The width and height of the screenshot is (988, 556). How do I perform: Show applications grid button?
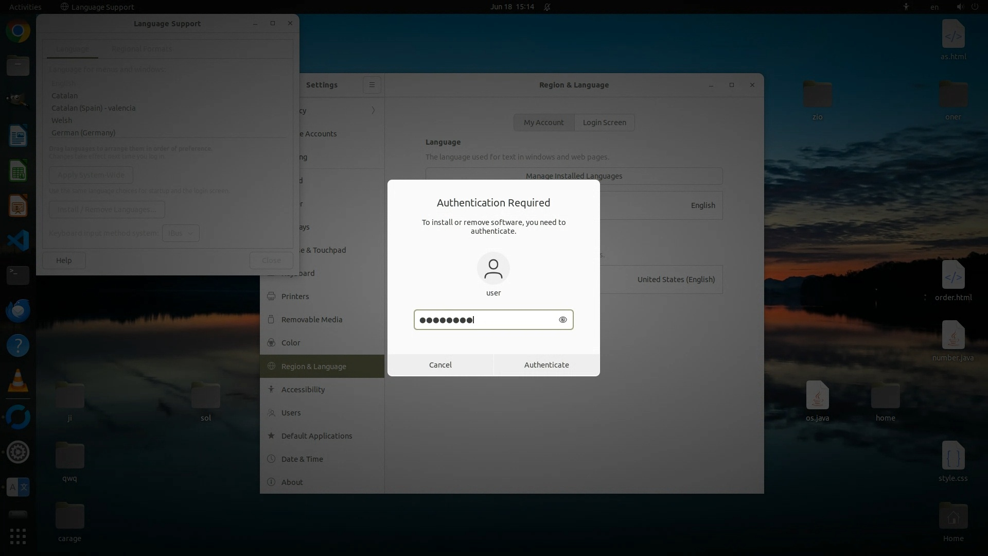[x=18, y=536]
